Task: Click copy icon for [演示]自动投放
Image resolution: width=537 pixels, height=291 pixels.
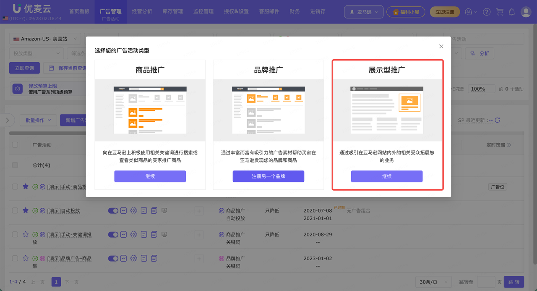Action: [x=154, y=210]
